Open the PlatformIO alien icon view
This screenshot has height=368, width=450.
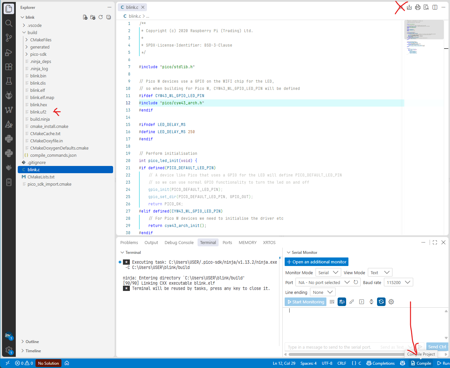[x=9, y=95]
